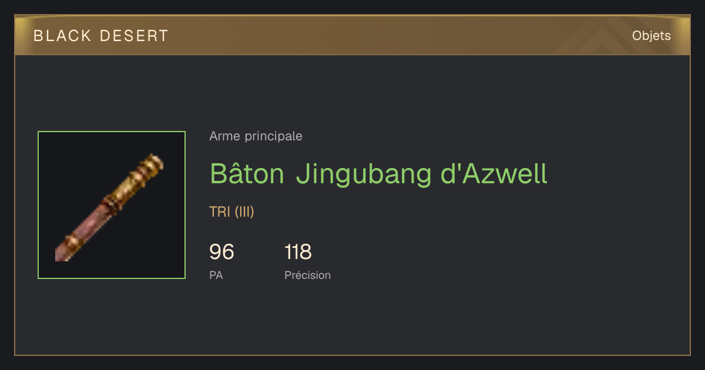Select the Précision value 118
This screenshot has height=370, width=705.
[298, 252]
